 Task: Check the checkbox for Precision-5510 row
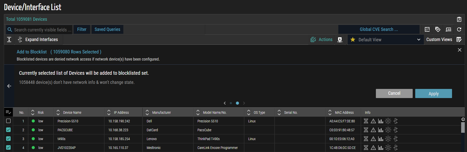coord(8,121)
